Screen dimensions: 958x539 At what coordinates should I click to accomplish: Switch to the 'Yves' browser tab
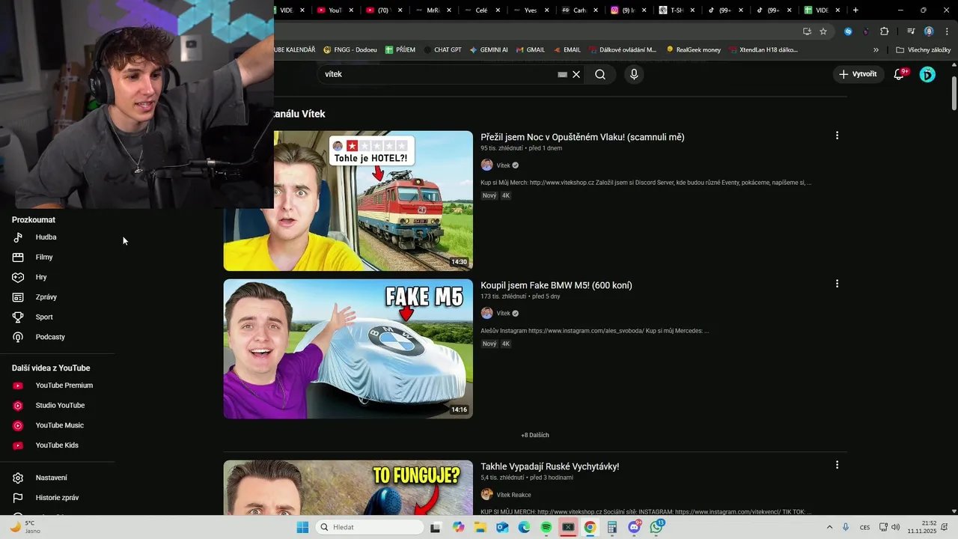530,10
